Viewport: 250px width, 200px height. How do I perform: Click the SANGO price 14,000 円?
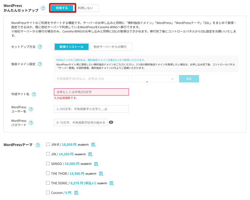[72, 164]
